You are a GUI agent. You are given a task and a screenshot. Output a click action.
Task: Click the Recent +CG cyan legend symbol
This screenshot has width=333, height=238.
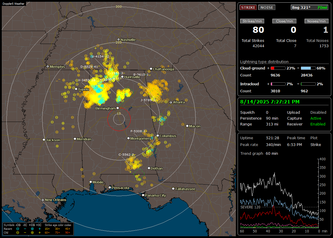click(x=32, y=229)
